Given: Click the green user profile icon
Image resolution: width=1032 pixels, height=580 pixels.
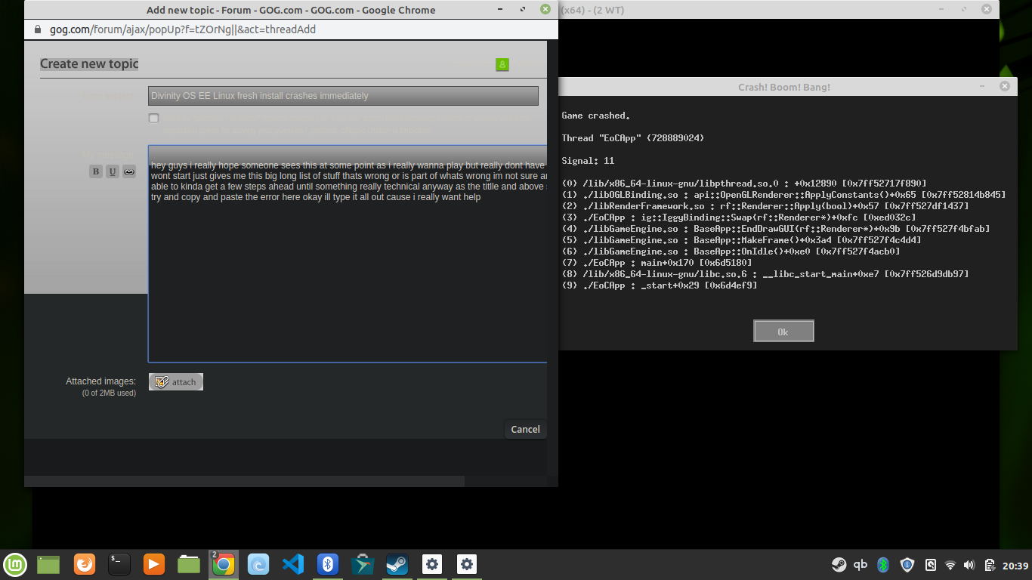Looking at the screenshot, I should (x=502, y=65).
